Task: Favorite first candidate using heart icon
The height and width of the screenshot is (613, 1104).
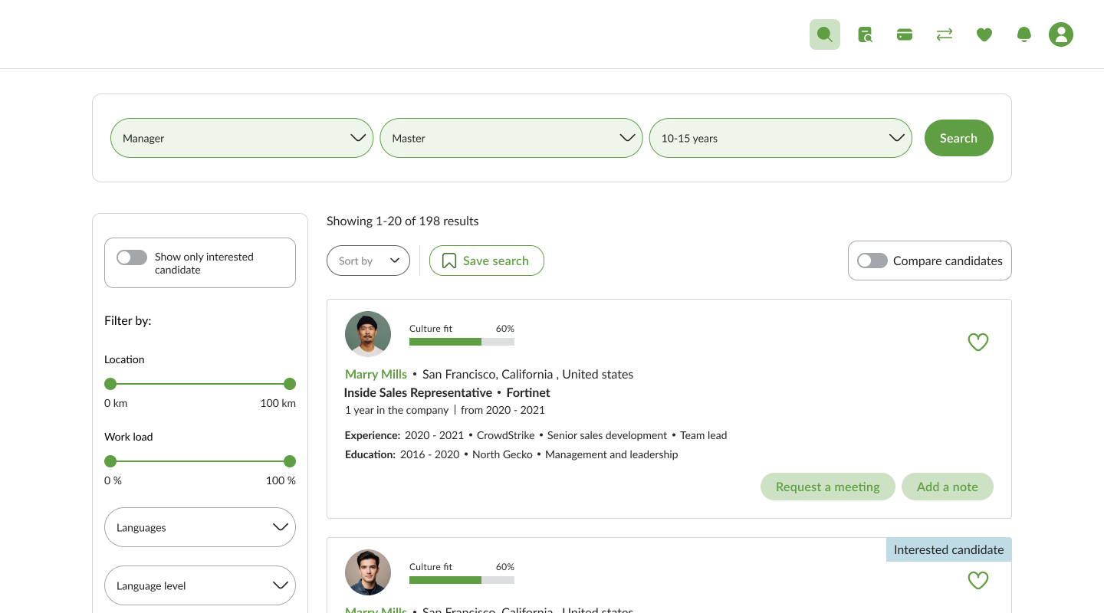Action: [978, 343]
